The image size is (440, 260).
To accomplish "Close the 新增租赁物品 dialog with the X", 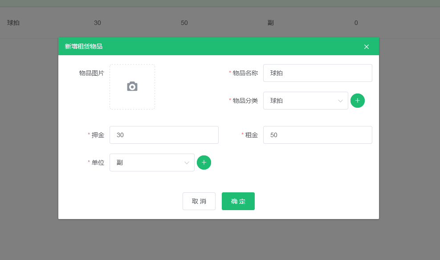I will pyautogui.click(x=366, y=47).
